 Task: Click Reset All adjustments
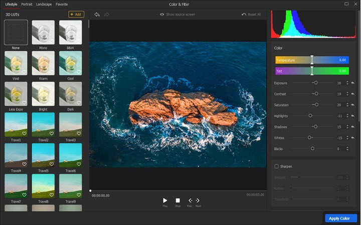pos(251,14)
